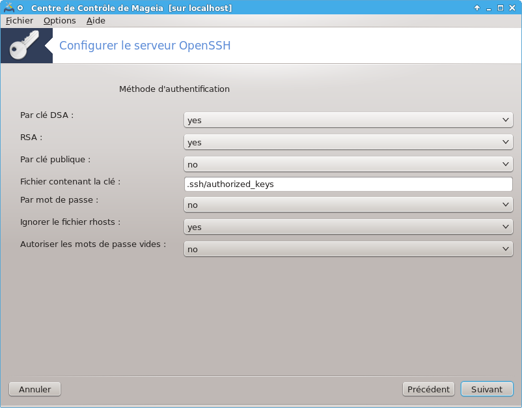Click the Mageia window app icon
This screenshot has height=408, width=522.
(x=8, y=7)
